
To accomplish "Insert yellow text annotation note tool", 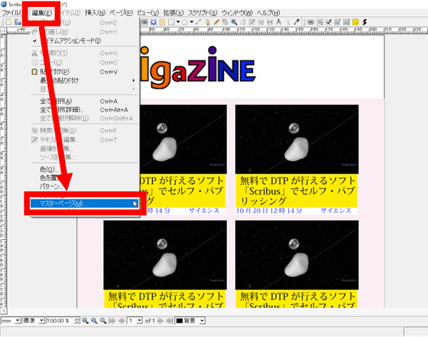I will (355, 22).
